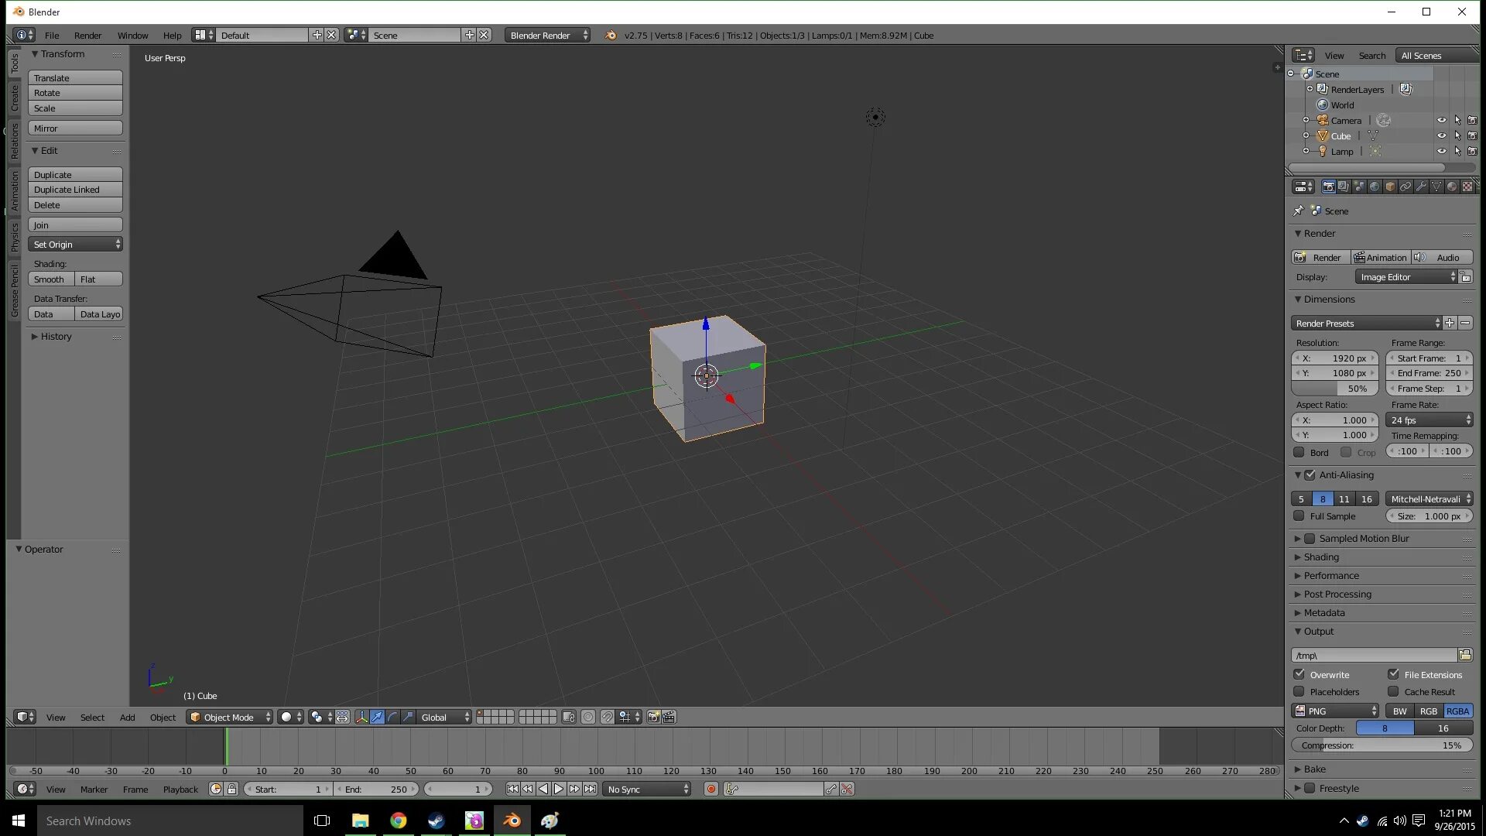Viewport: 1486px width, 836px height.
Task: Toggle Lamp selectability arrow icon
Action: click(1457, 151)
